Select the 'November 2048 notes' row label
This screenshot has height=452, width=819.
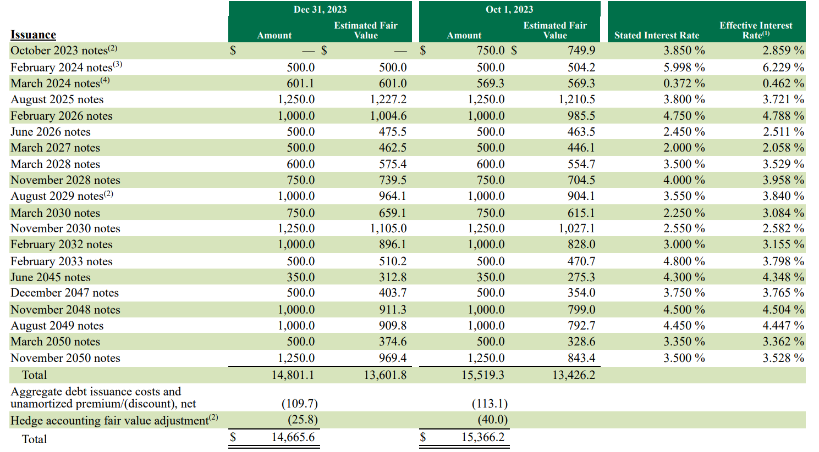65,310
